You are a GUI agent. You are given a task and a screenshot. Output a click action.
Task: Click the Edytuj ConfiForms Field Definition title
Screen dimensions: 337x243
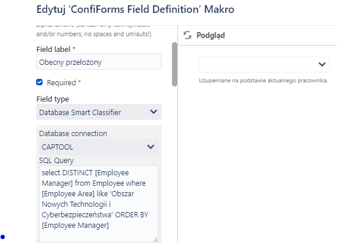click(135, 9)
